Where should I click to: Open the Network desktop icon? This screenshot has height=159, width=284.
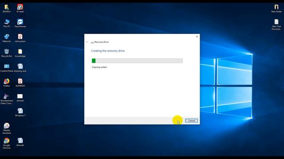(x=7, y=38)
